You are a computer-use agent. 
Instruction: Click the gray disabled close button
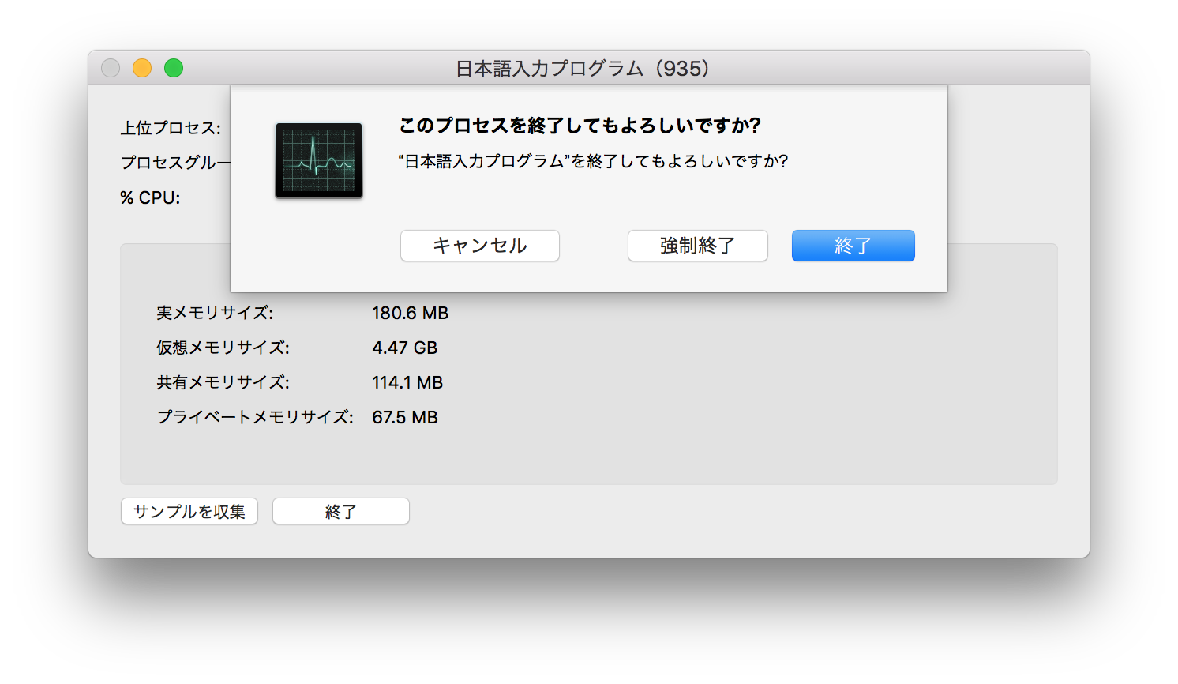click(x=111, y=68)
